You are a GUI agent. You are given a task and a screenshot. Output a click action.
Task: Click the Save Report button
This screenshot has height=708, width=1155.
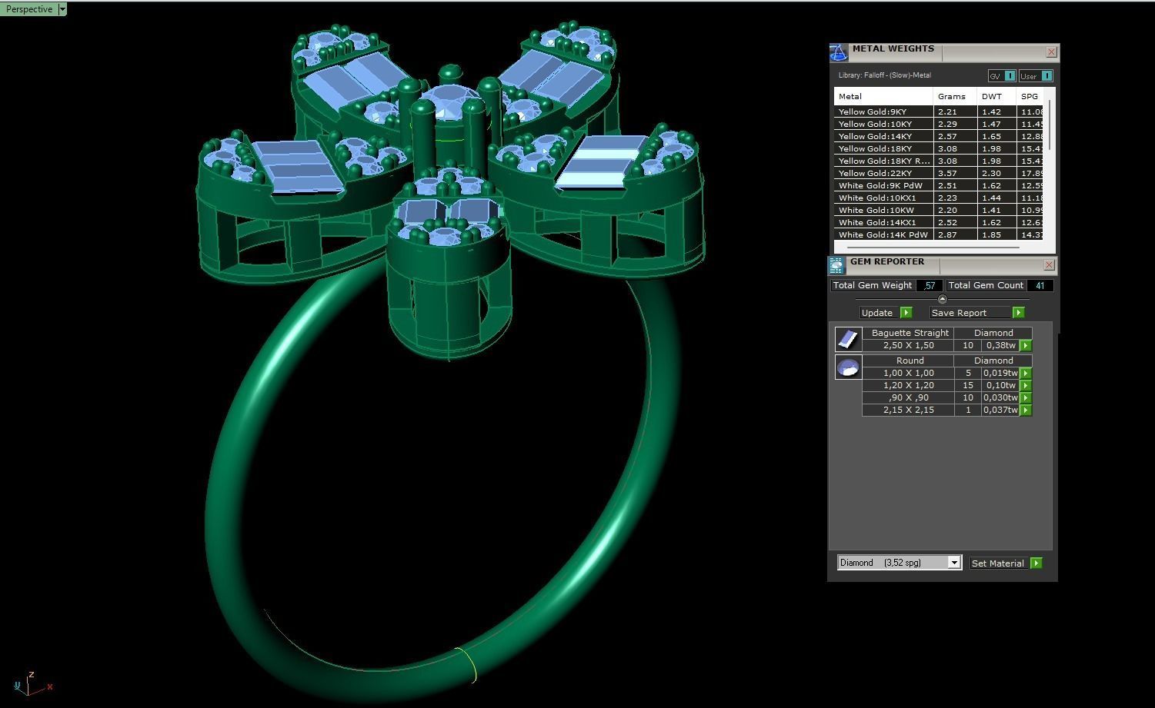point(970,313)
